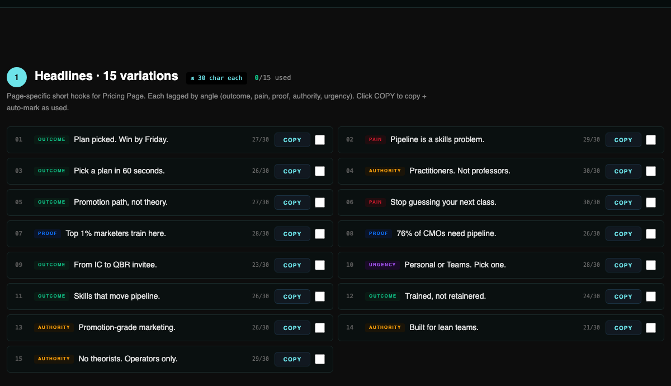Click PAIN tag on 'Stop guessing your next class.'
This screenshot has width=671, height=386.
tap(375, 202)
